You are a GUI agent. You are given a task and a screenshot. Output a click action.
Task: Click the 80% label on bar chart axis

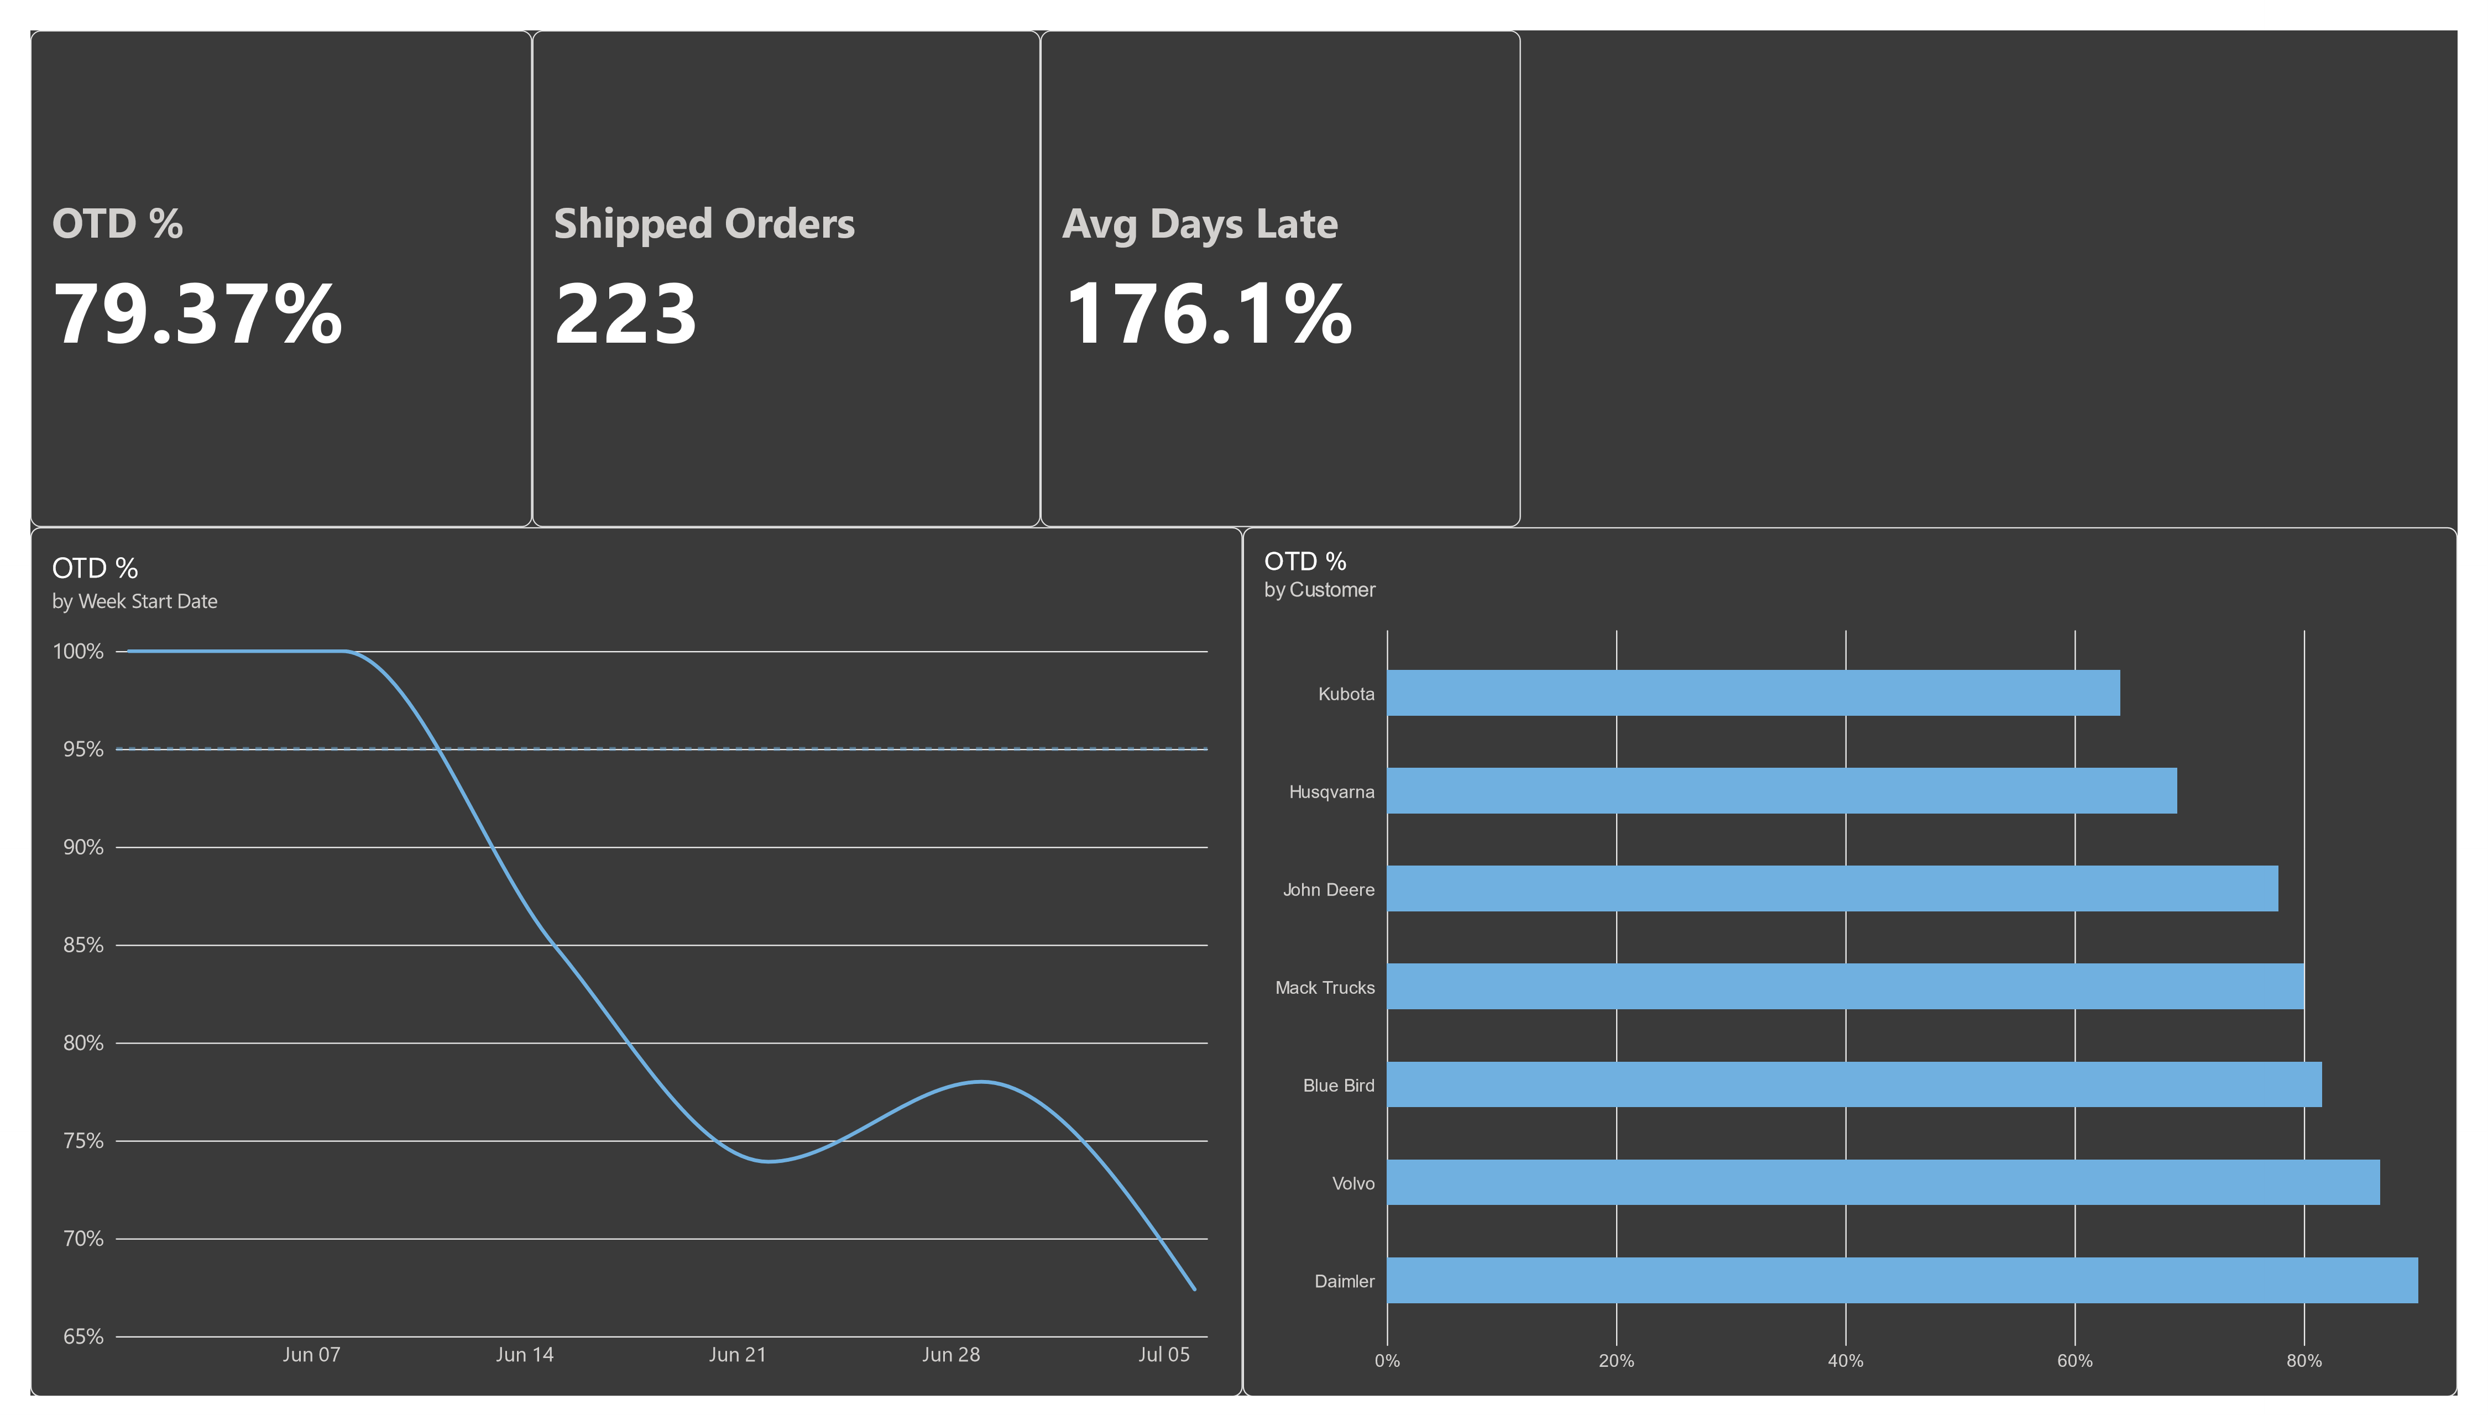(2304, 1362)
